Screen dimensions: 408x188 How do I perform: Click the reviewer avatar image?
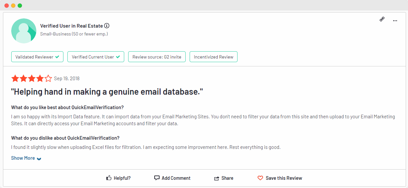click(x=24, y=31)
